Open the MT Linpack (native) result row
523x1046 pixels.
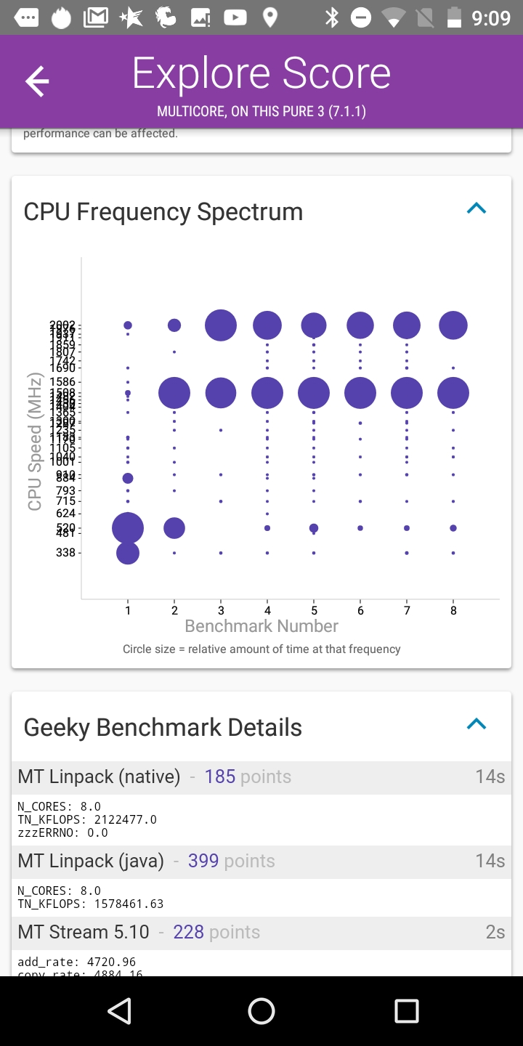(261, 777)
